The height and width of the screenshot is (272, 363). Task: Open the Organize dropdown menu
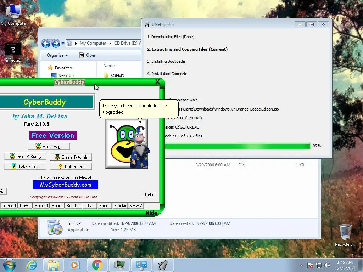[x=57, y=55]
